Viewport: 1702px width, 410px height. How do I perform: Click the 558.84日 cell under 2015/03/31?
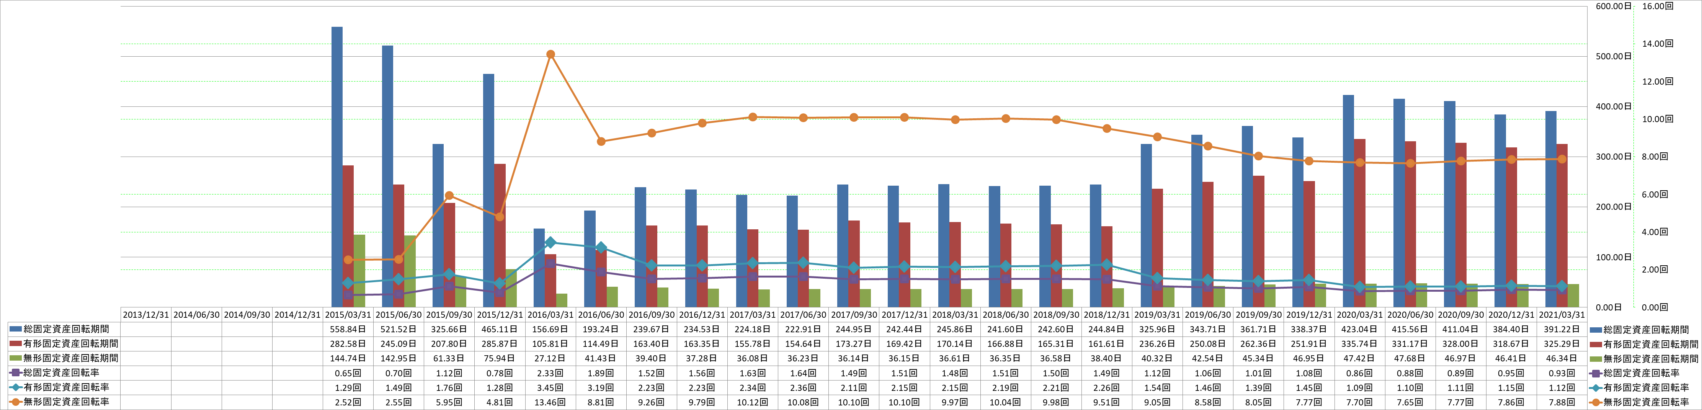click(x=348, y=330)
